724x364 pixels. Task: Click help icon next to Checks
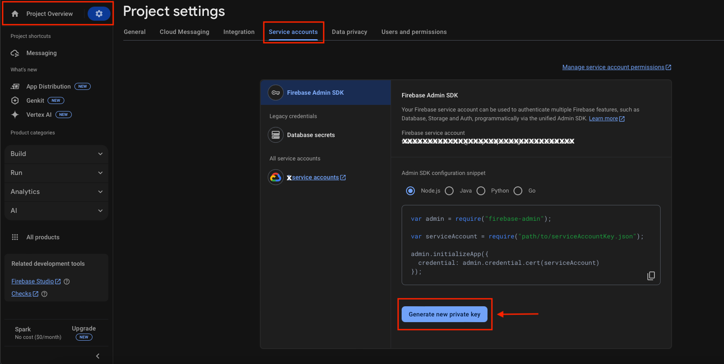tap(44, 294)
